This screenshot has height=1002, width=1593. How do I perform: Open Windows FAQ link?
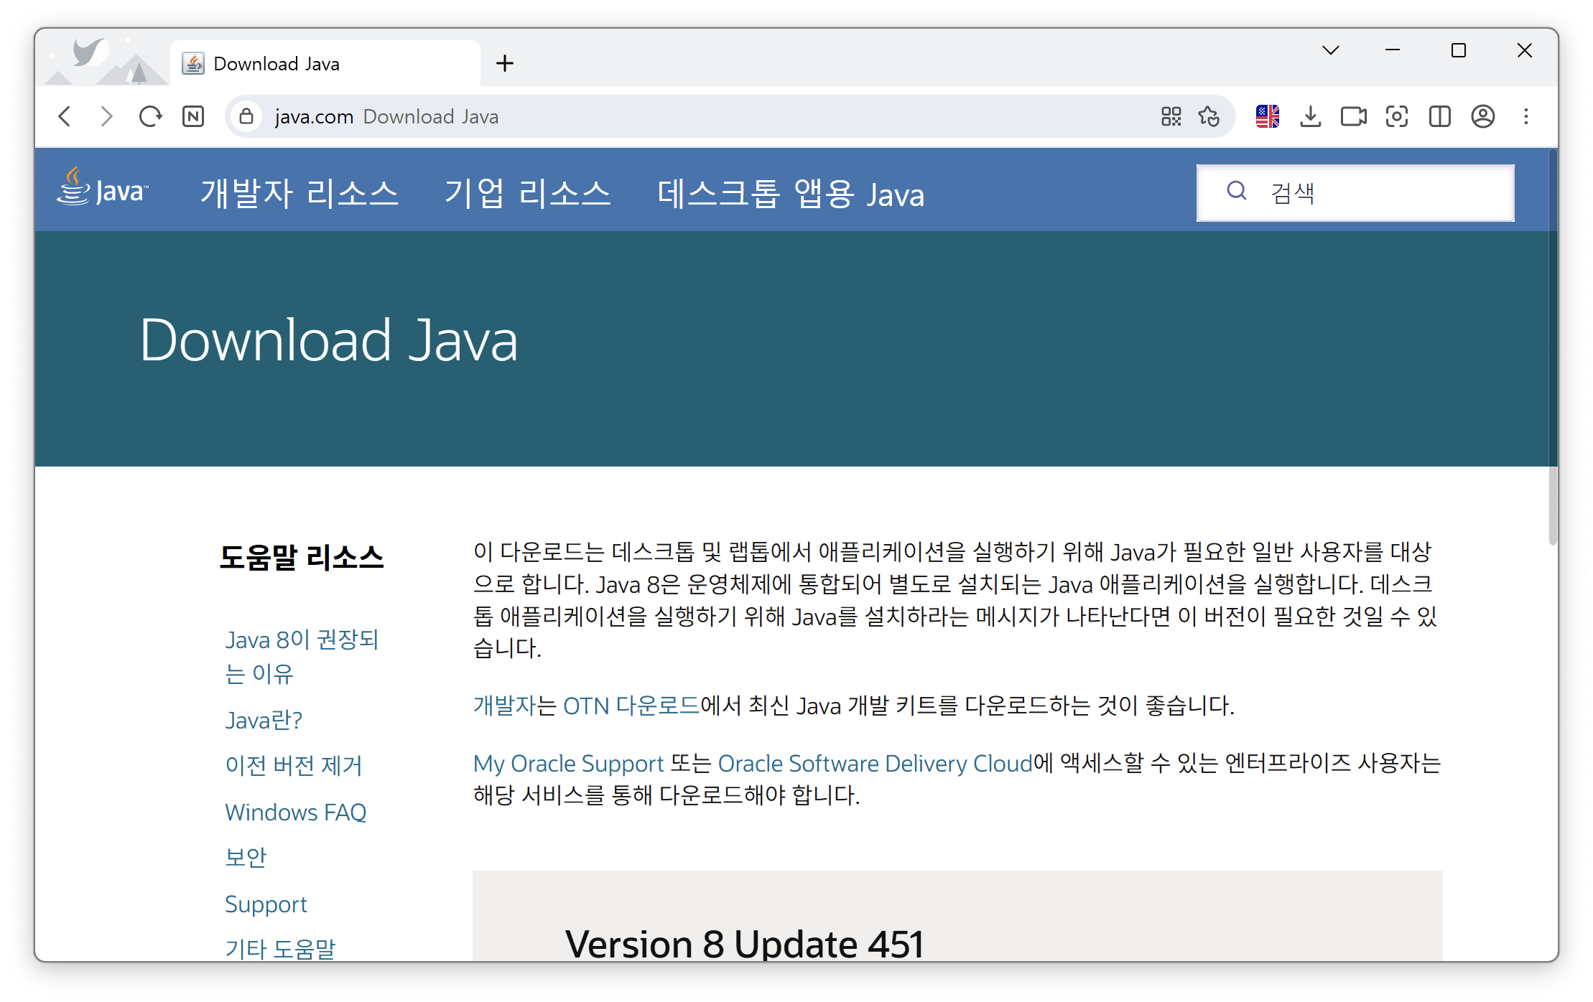pos(295,812)
